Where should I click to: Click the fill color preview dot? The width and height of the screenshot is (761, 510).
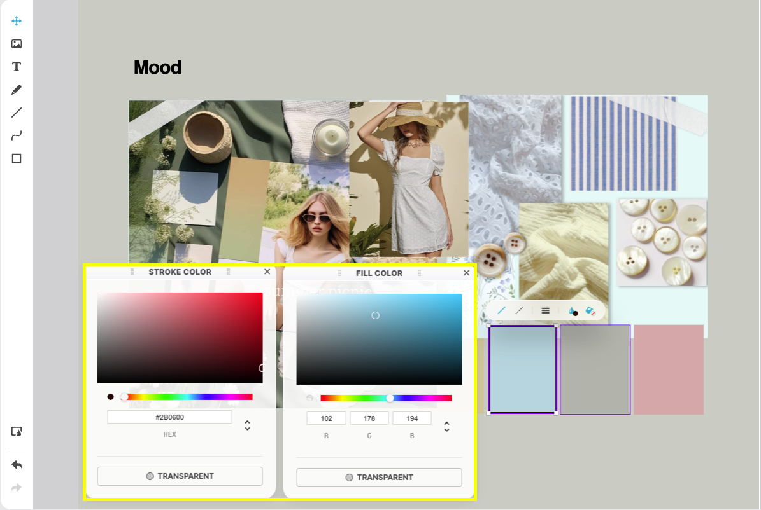(310, 398)
